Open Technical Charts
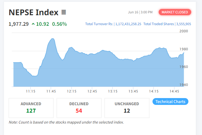Screen dimensions: 202x135 click(170, 101)
